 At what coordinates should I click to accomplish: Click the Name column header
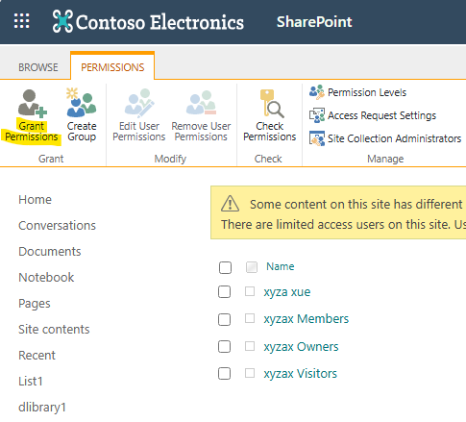pos(281,266)
